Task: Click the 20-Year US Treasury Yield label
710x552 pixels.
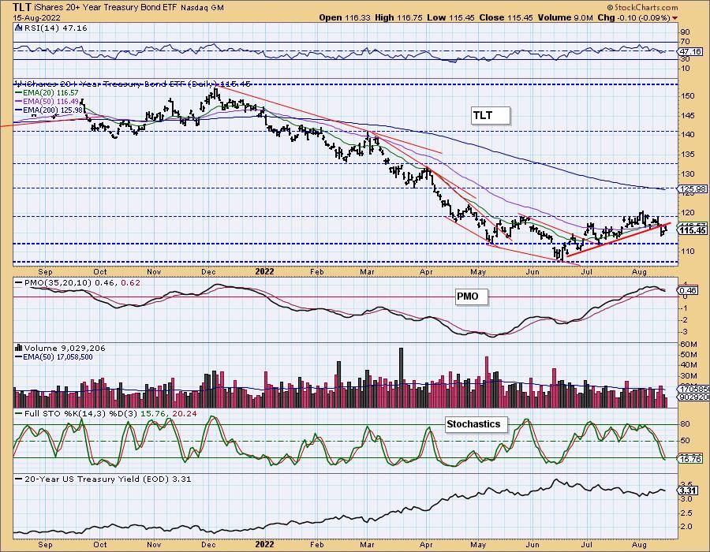Action: click(x=103, y=479)
